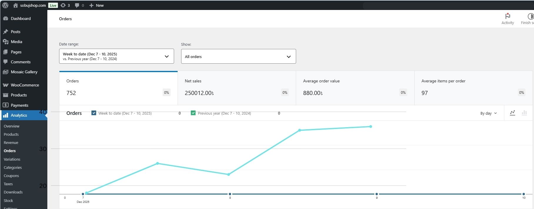Go to Coupons analytics report
The image size is (534, 209).
coord(11,176)
